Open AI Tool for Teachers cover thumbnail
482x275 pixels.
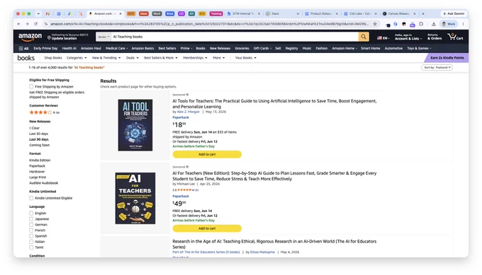[x=135, y=125]
